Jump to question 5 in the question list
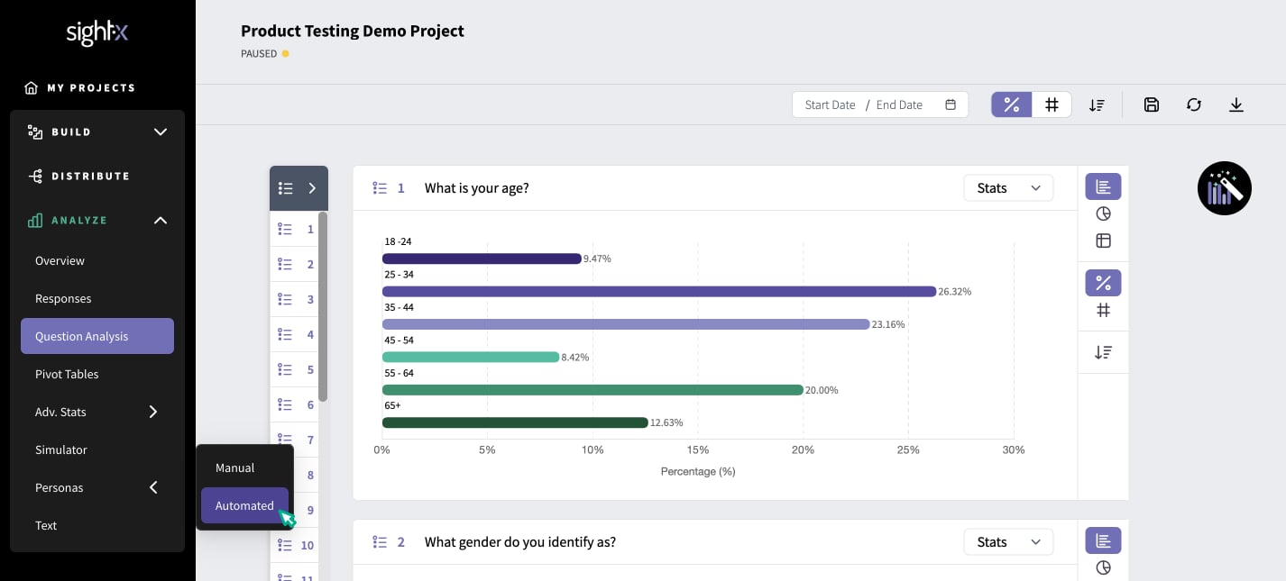This screenshot has height=581, width=1286. (297, 369)
